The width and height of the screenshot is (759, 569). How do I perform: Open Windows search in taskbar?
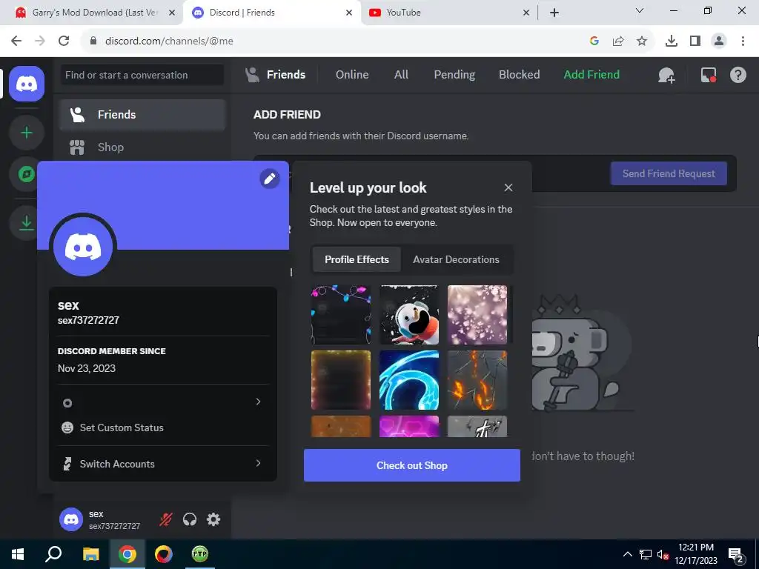[x=53, y=554]
